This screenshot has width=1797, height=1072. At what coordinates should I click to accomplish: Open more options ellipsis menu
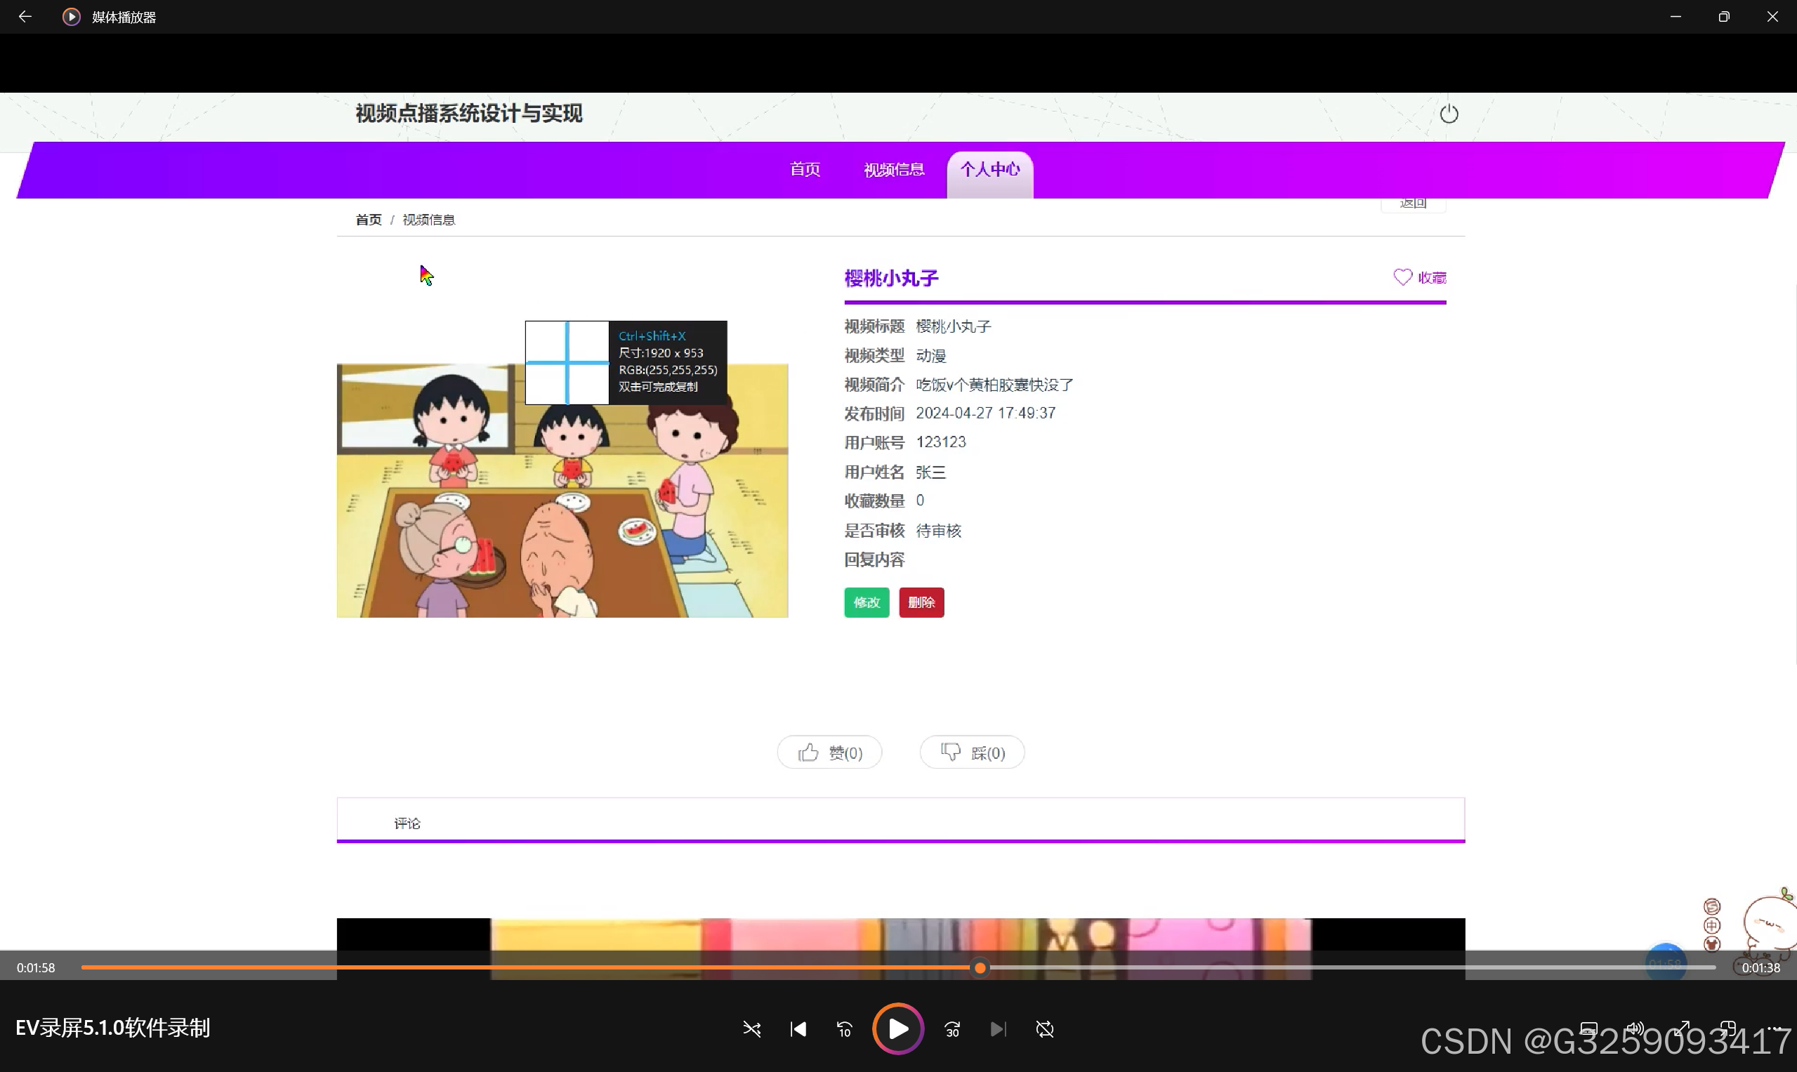(x=1774, y=1028)
